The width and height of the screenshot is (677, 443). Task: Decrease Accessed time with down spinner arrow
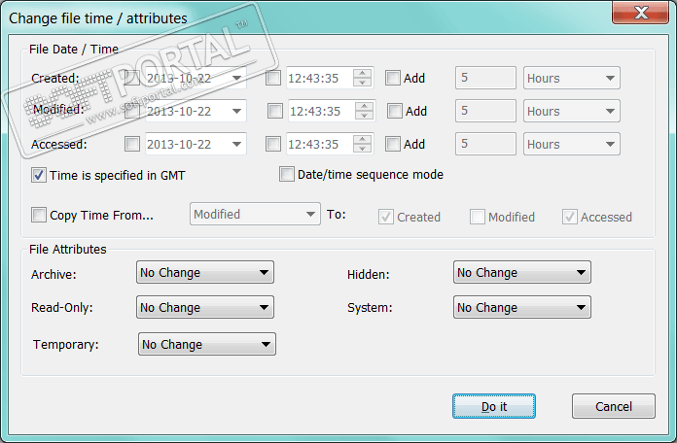pos(362,149)
